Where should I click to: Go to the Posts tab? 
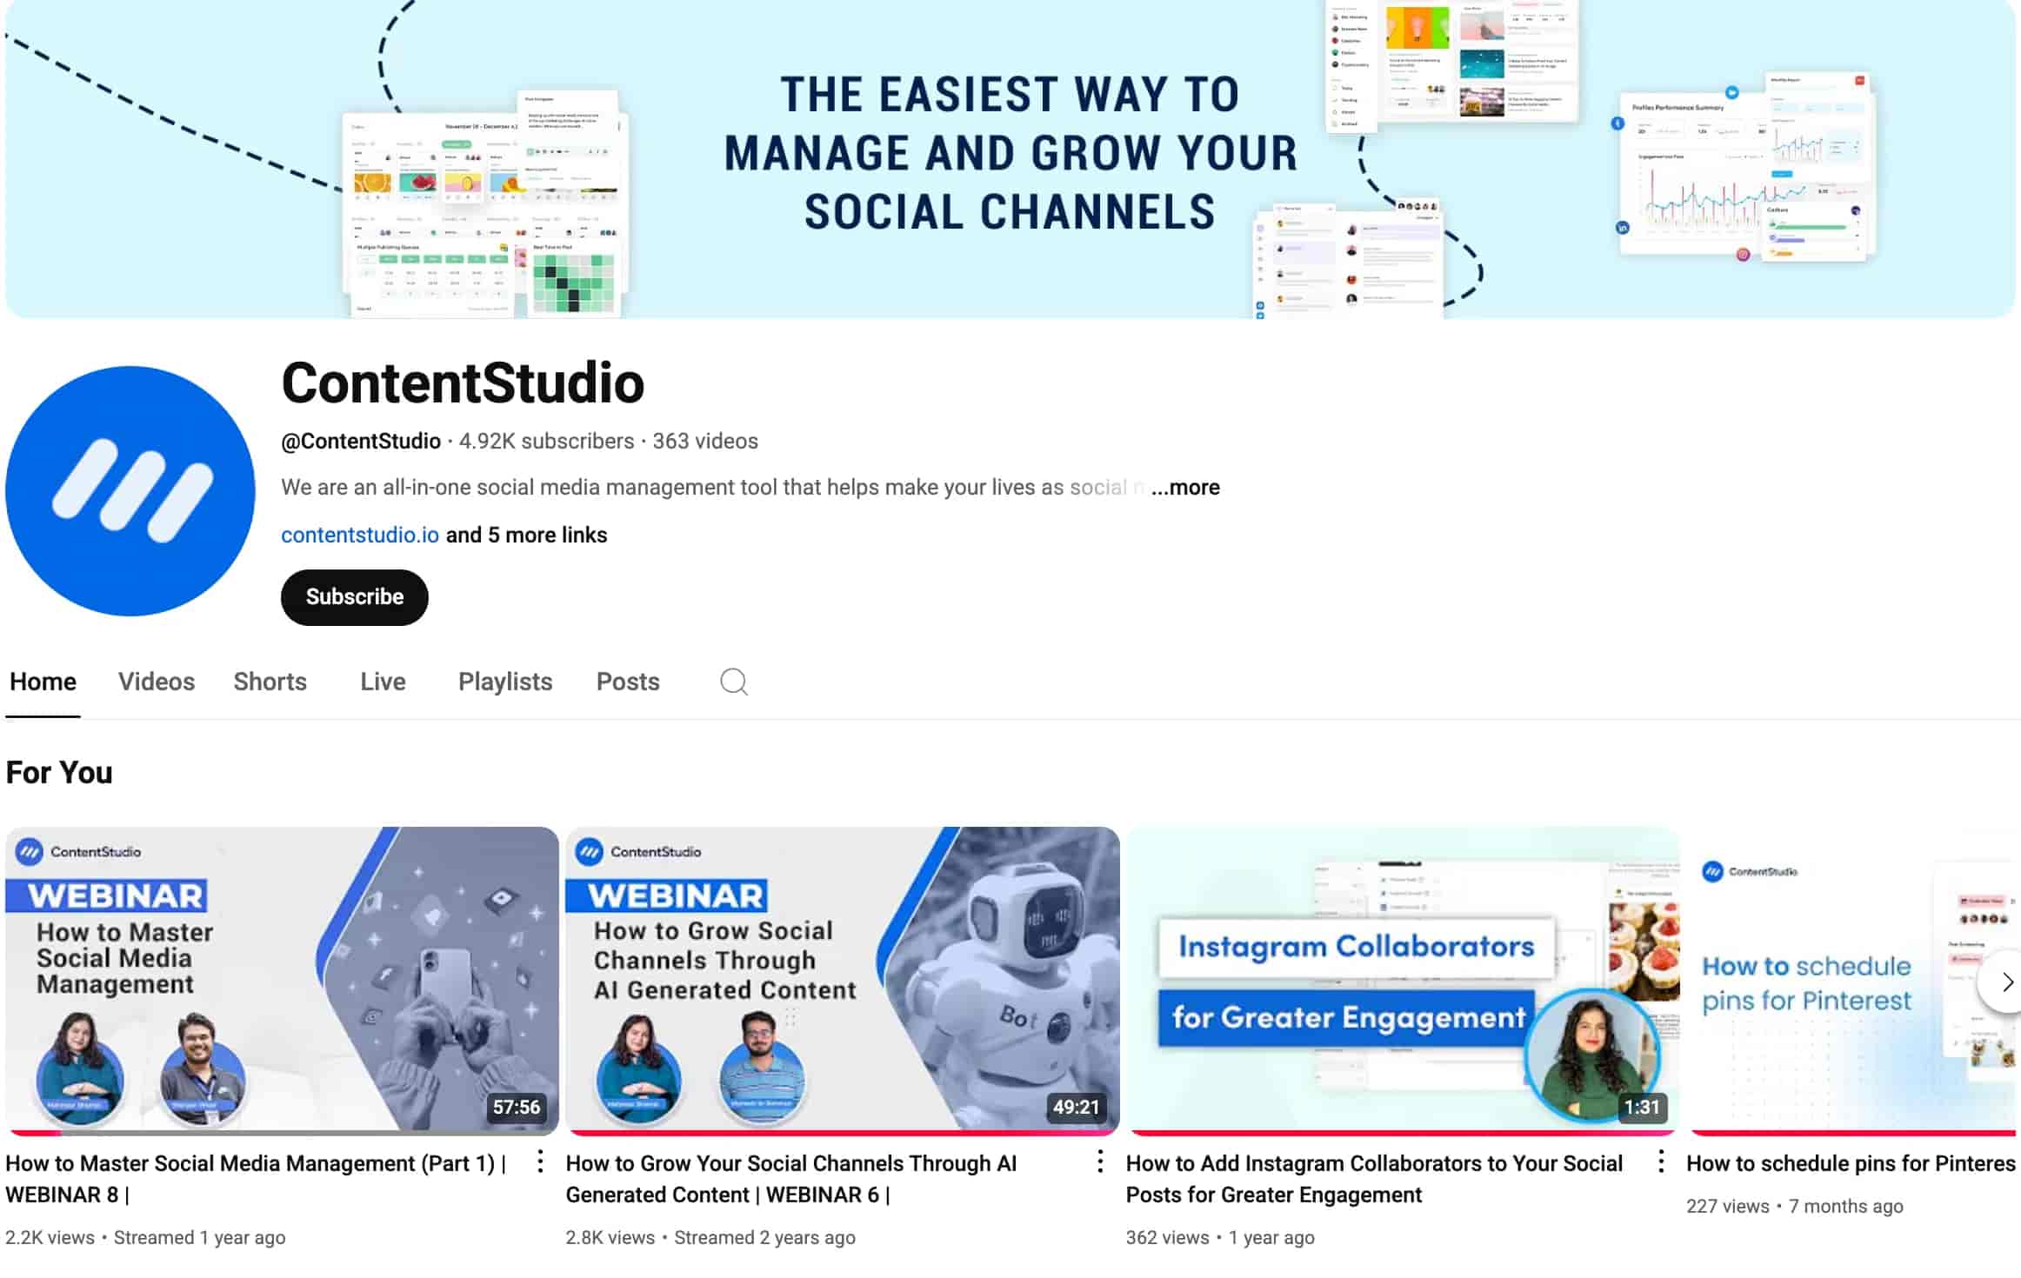click(628, 682)
